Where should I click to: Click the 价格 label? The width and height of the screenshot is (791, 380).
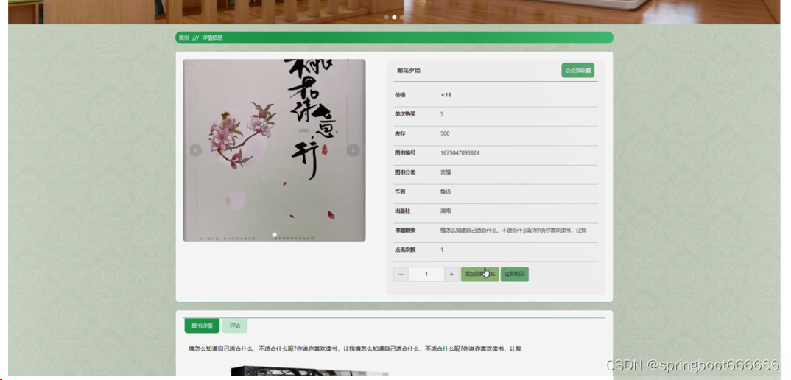click(400, 95)
